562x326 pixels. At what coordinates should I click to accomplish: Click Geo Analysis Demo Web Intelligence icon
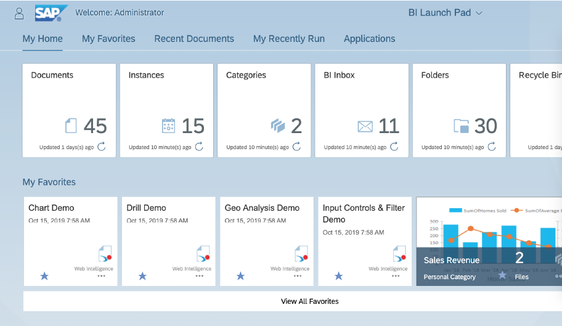pyautogui.click(x=301, y=254)
